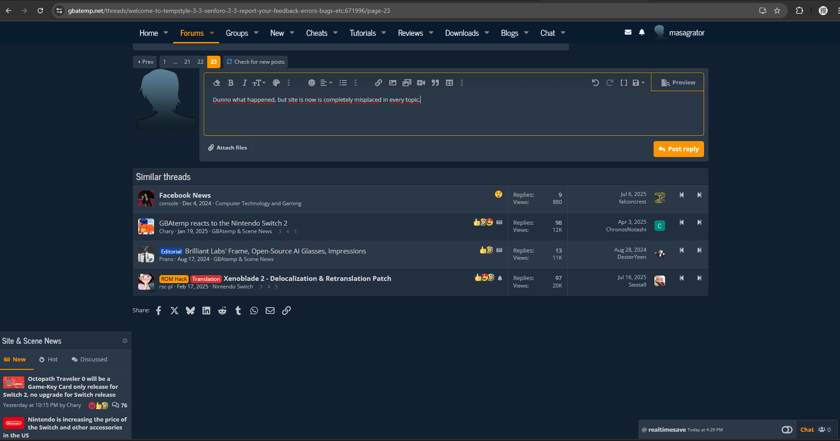
Task: Submit with the Post reply button
Action: point(678,149)
